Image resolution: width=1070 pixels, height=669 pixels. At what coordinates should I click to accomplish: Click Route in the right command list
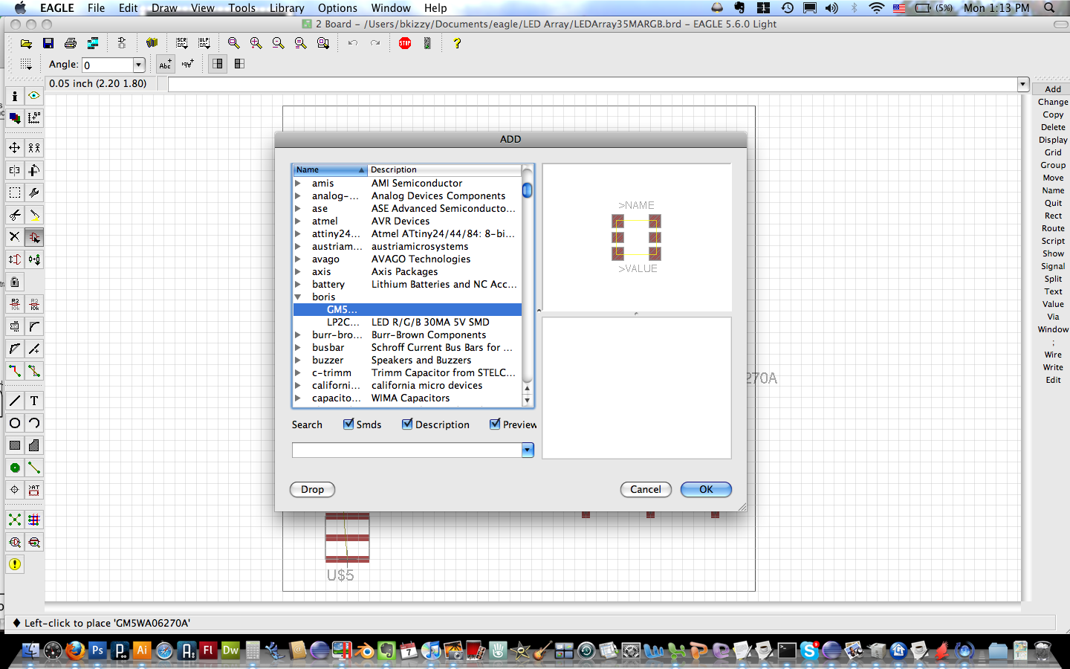1053,228
